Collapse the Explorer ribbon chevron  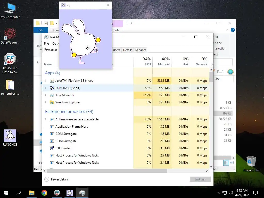coord(227,30)
